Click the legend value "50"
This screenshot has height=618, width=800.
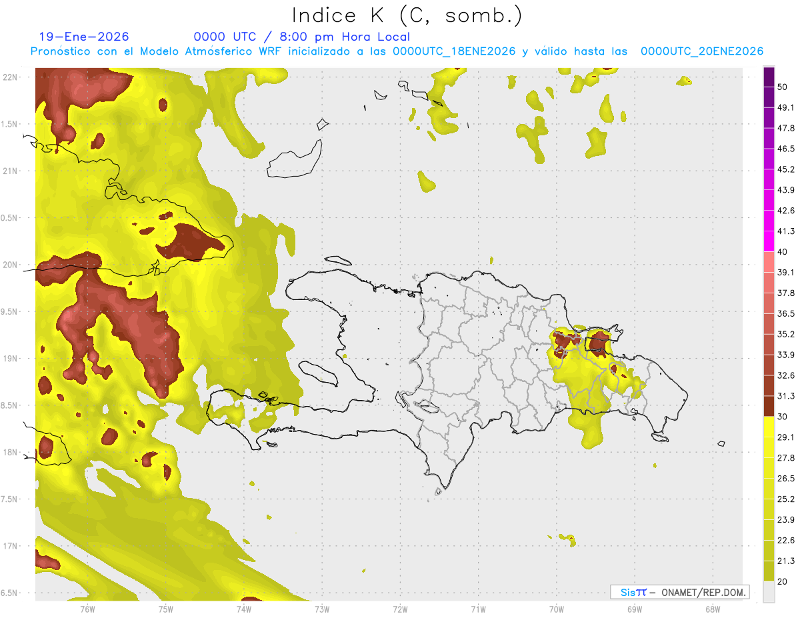[x=783, y=87]
